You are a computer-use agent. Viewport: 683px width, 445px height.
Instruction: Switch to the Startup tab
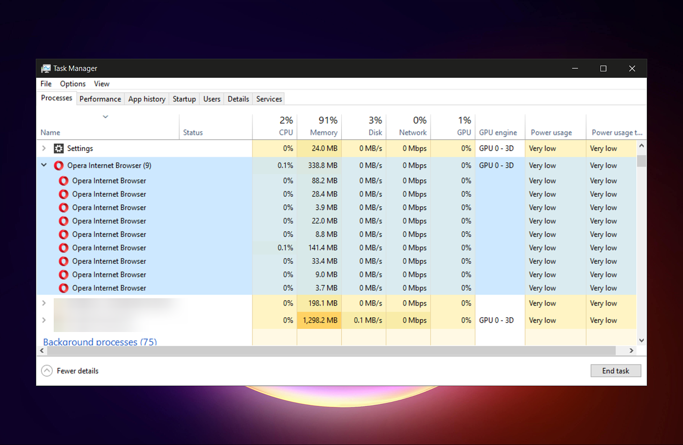pyautogui.click(x=184, y=99)
